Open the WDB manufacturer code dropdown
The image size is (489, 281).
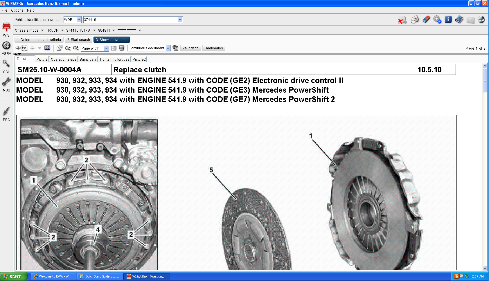tap(79, 19)
